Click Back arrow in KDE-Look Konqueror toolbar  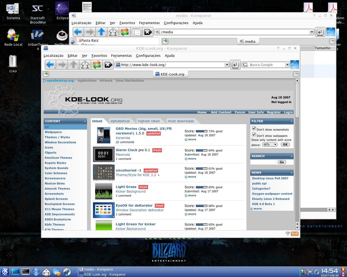click(x=50, y=65)
